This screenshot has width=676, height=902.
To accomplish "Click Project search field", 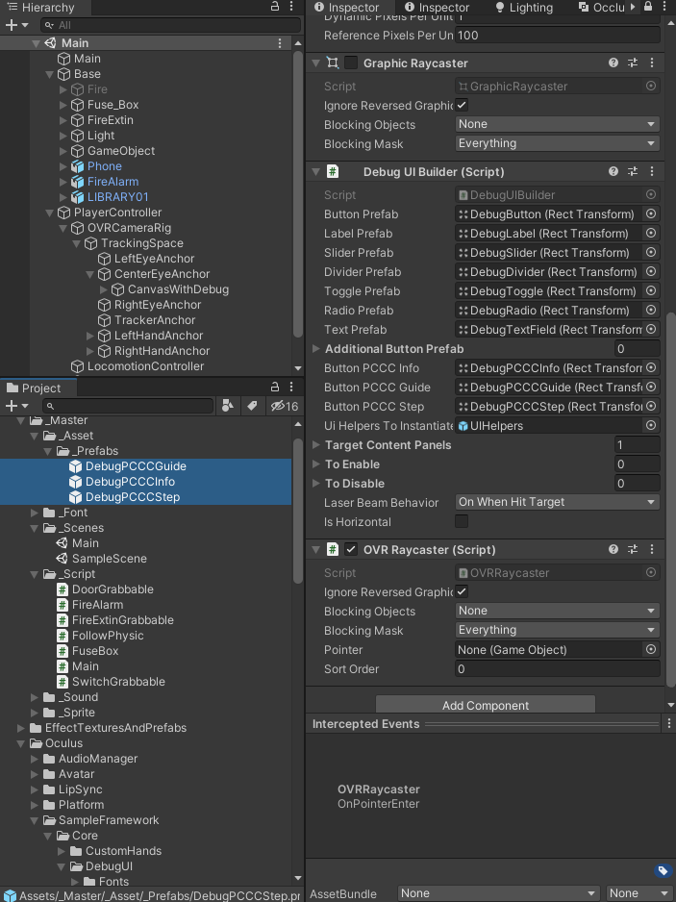I will (128, 406).
